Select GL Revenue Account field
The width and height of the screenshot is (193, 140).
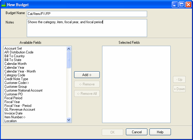(x=20, y=109)
